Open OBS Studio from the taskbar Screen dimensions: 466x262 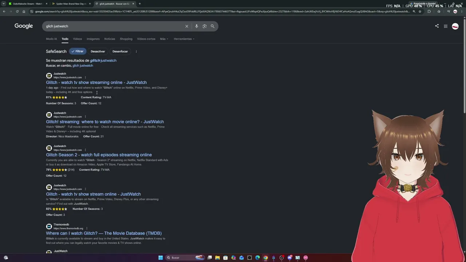(x=281, y=258)
